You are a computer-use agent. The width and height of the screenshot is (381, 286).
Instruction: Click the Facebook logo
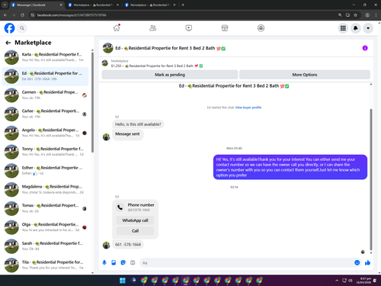(9, 28)
